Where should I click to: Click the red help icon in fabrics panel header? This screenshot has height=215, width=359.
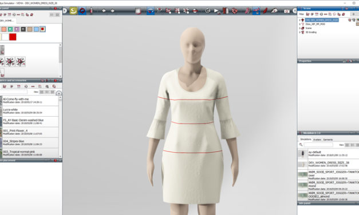tap(55, 81)
